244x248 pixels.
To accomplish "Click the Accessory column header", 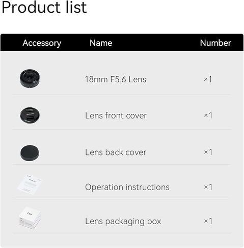I will 42,43.
